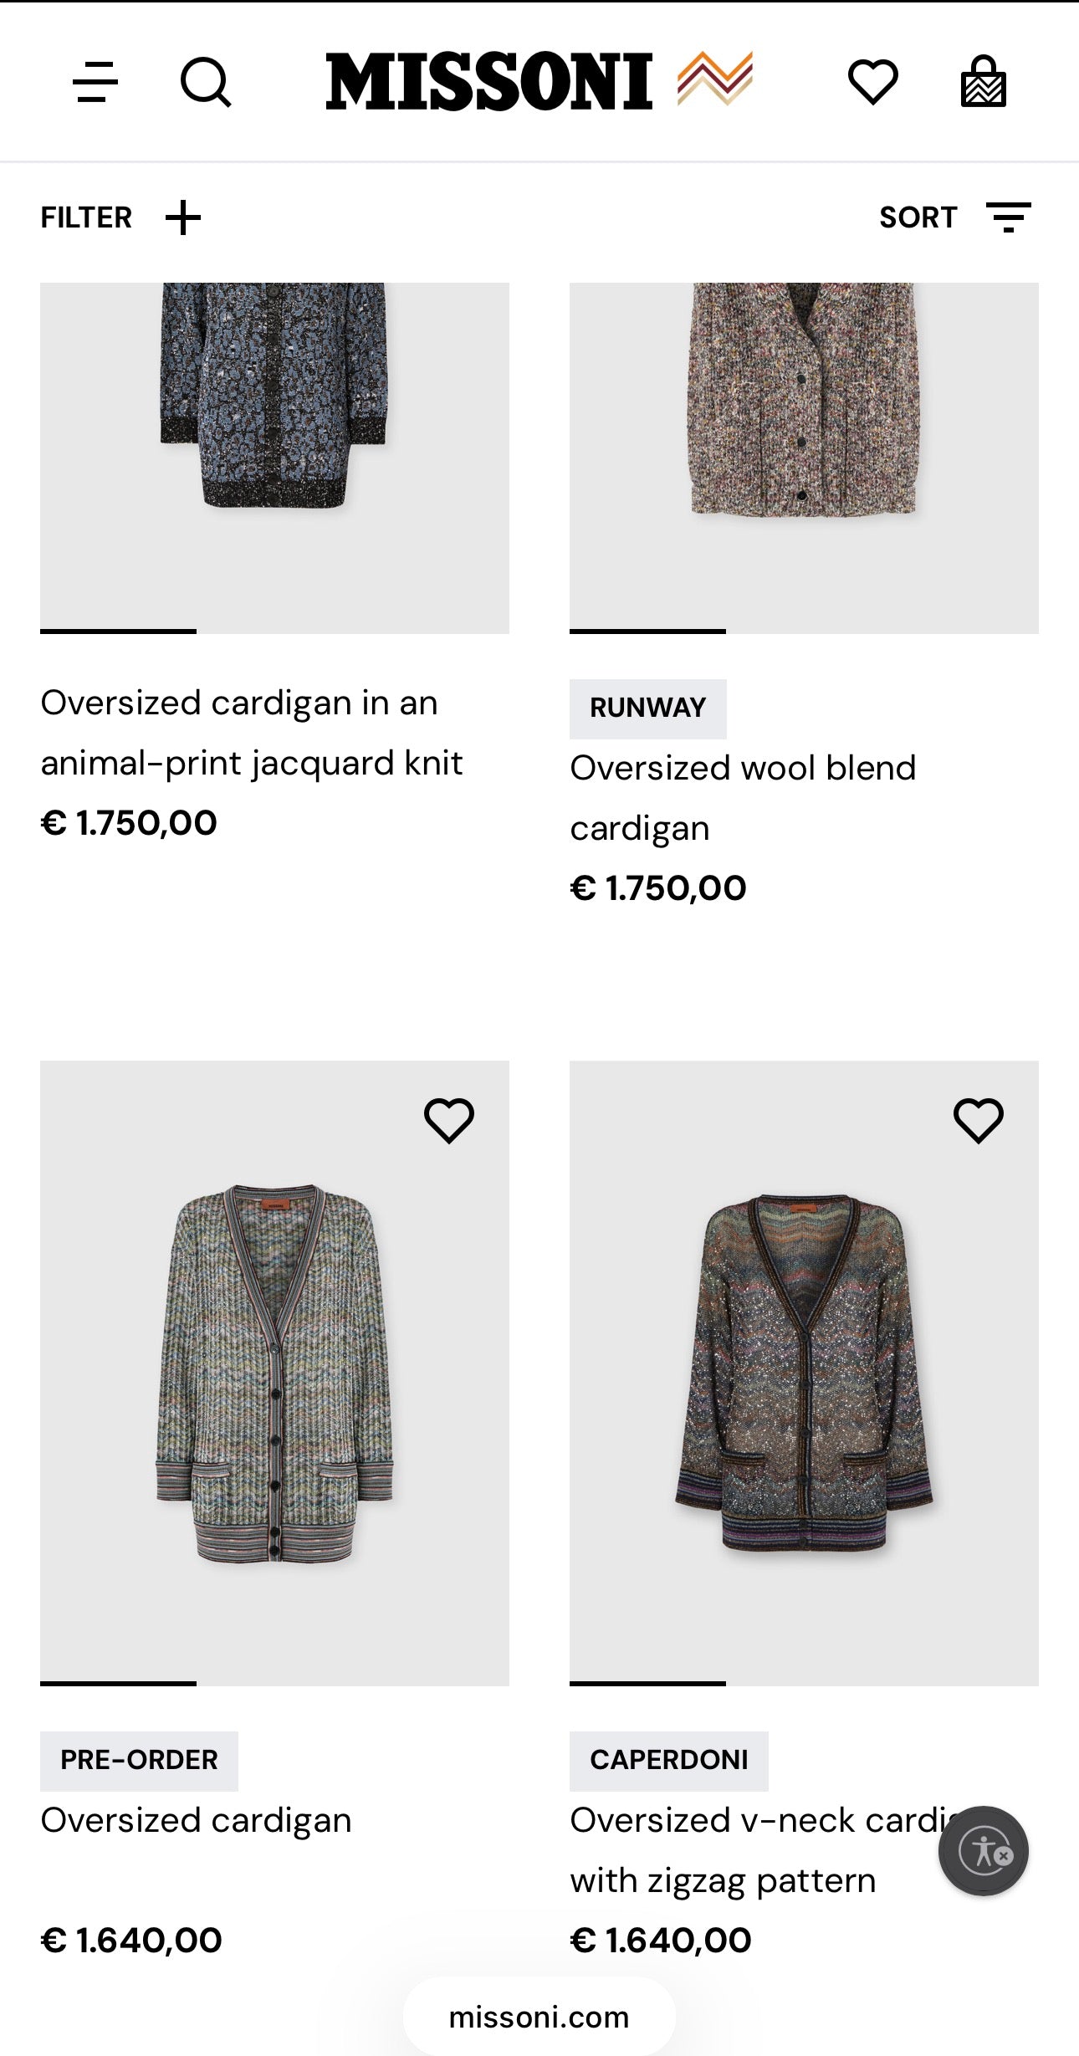1079x2056 pixels.
Task: Expand the FILTER panel
Action: [85, 216]
